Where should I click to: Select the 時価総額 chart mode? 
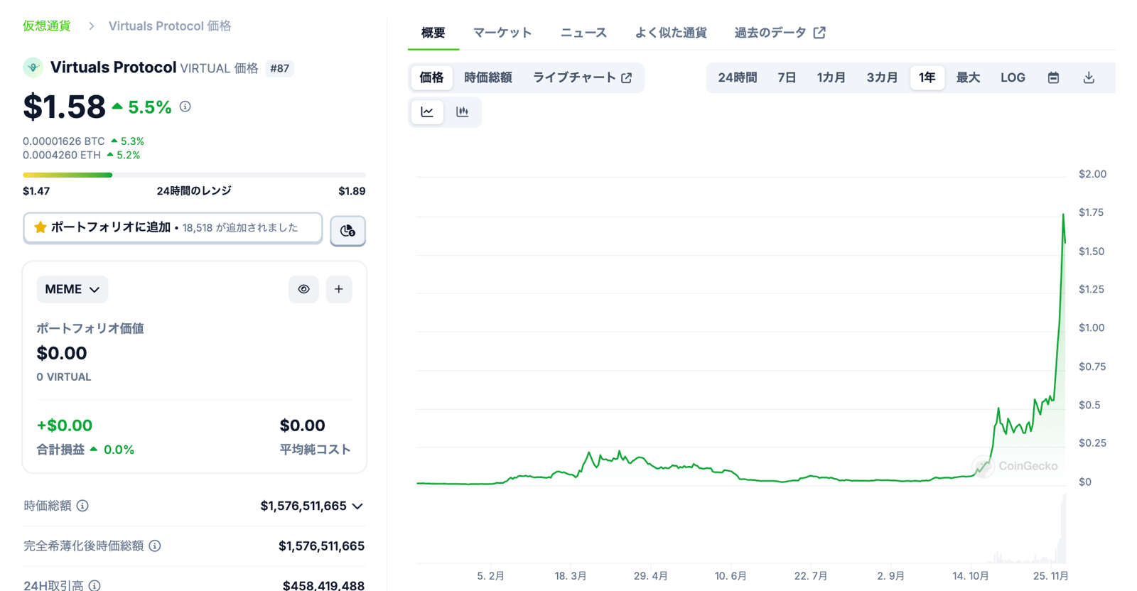click(x=487, y=77)
